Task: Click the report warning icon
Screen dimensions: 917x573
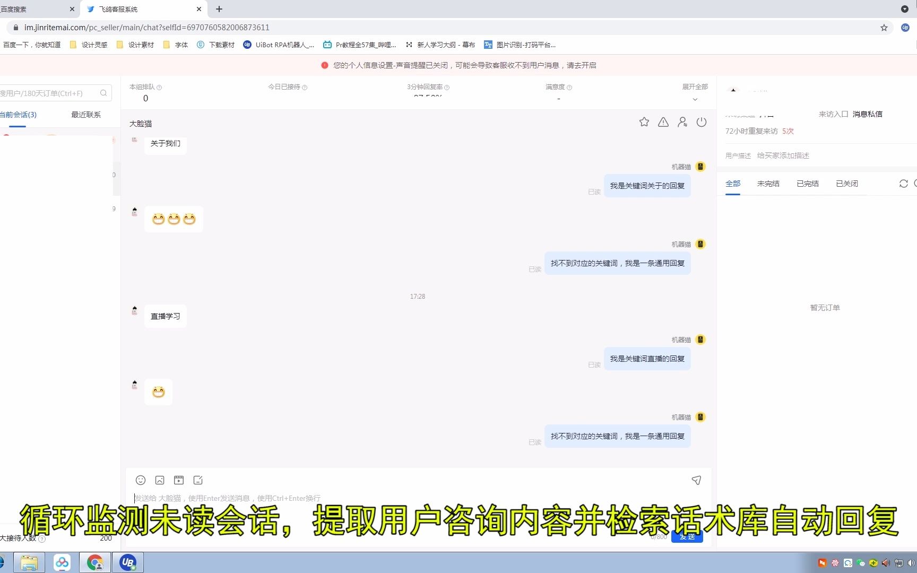Action: coord(663,122)
